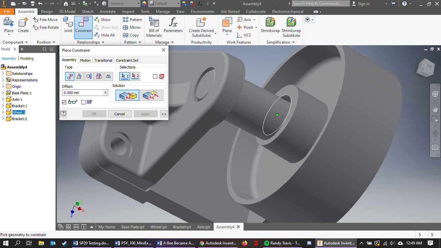Click the Copy component tool
The image size is (441, 248).
[131, 35]
